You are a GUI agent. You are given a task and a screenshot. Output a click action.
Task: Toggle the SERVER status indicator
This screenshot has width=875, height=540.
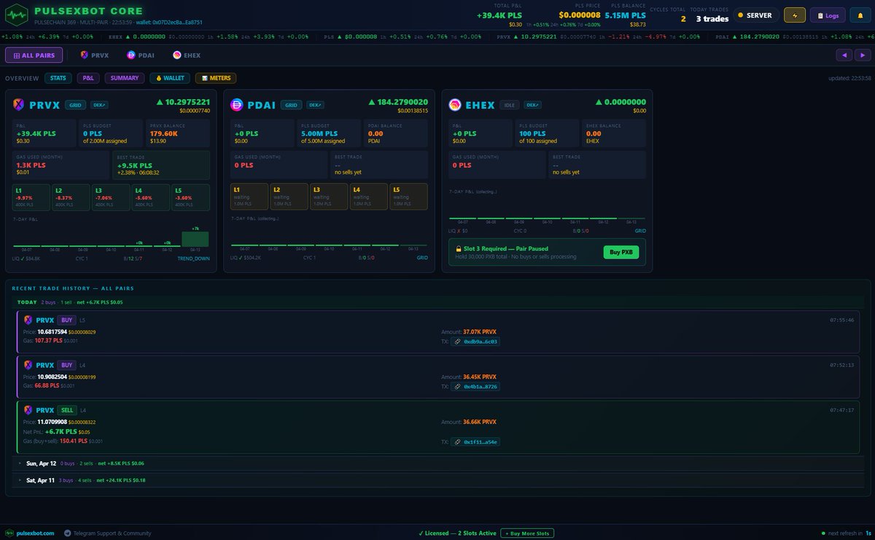[755, 15]
